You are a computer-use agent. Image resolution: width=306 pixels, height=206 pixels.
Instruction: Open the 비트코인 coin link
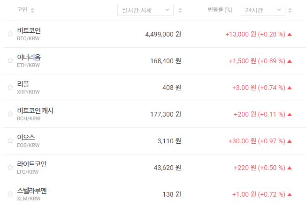tap(29, 30)
